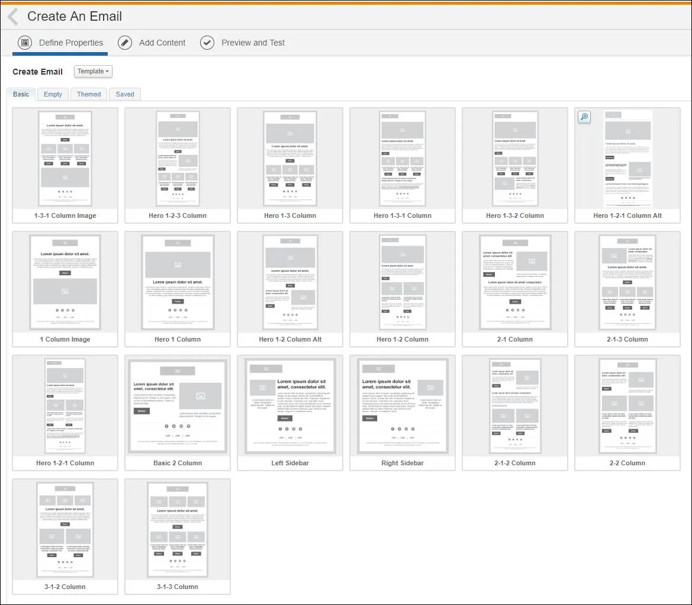The image size is (692, 605).
Task: Click the Add Content pencil icon
Action: pos(125,43)
